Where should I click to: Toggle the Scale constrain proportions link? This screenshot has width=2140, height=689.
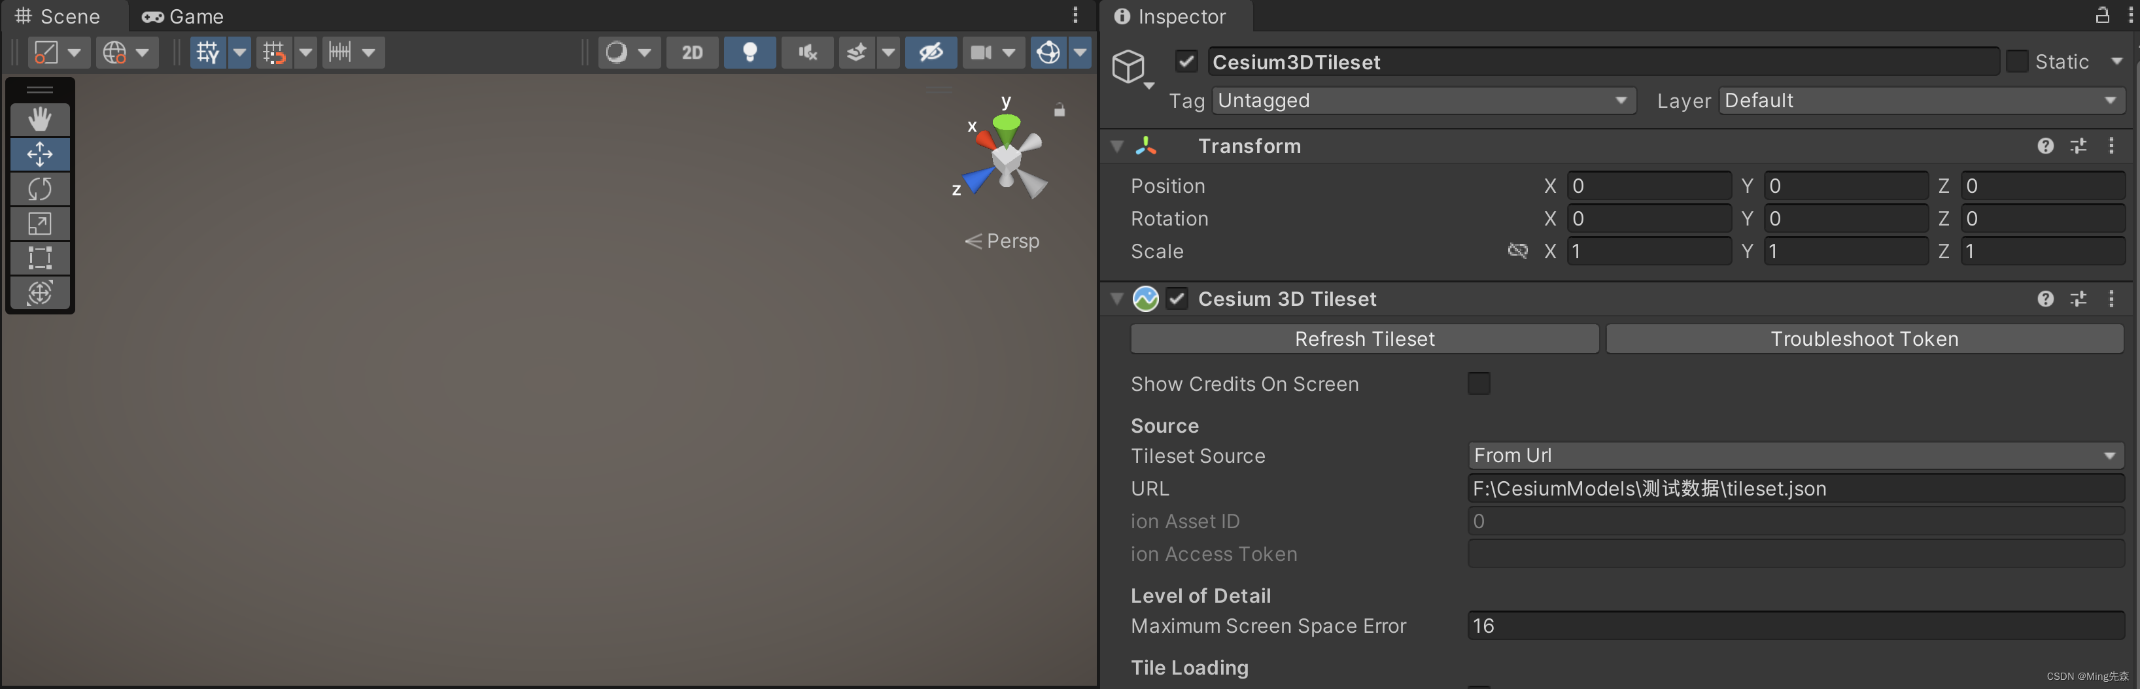(x=1517, y=251)
